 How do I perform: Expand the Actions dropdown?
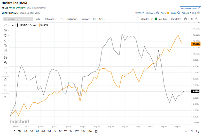[x=186, y=13]
